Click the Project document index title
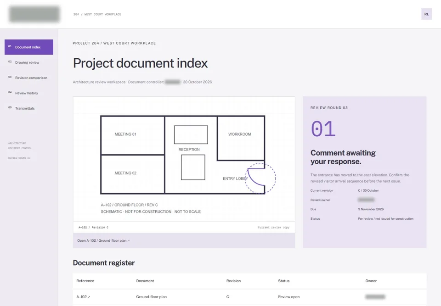441x306 pixels. (140, 63)
